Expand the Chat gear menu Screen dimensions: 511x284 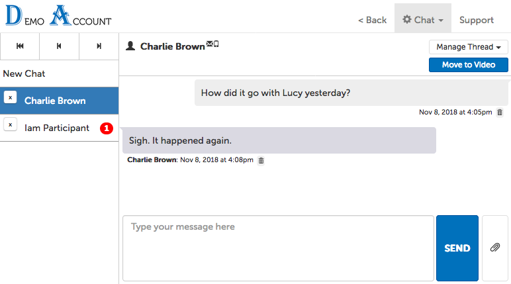(x=422, y=20)
